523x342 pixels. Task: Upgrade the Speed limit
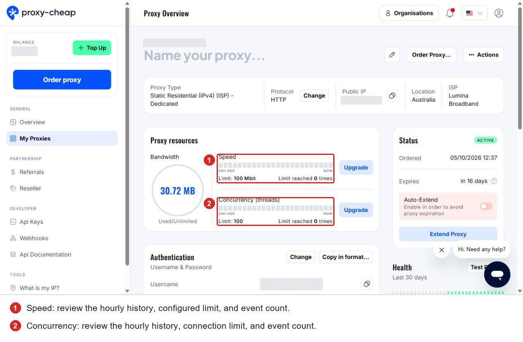pos(356,167)
